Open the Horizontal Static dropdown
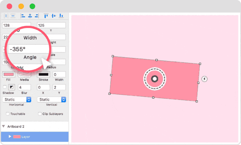The width and height of the screenshot is (241, 145). pos(17,99)
